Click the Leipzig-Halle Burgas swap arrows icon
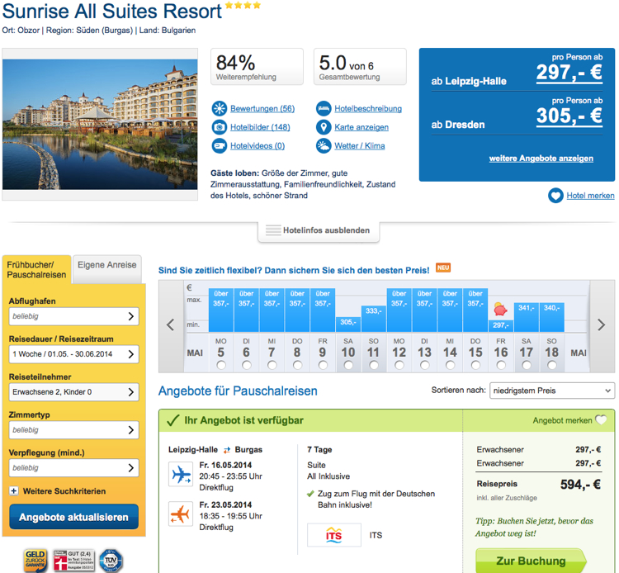Screen dimensions: 619x573 point(227,450)
